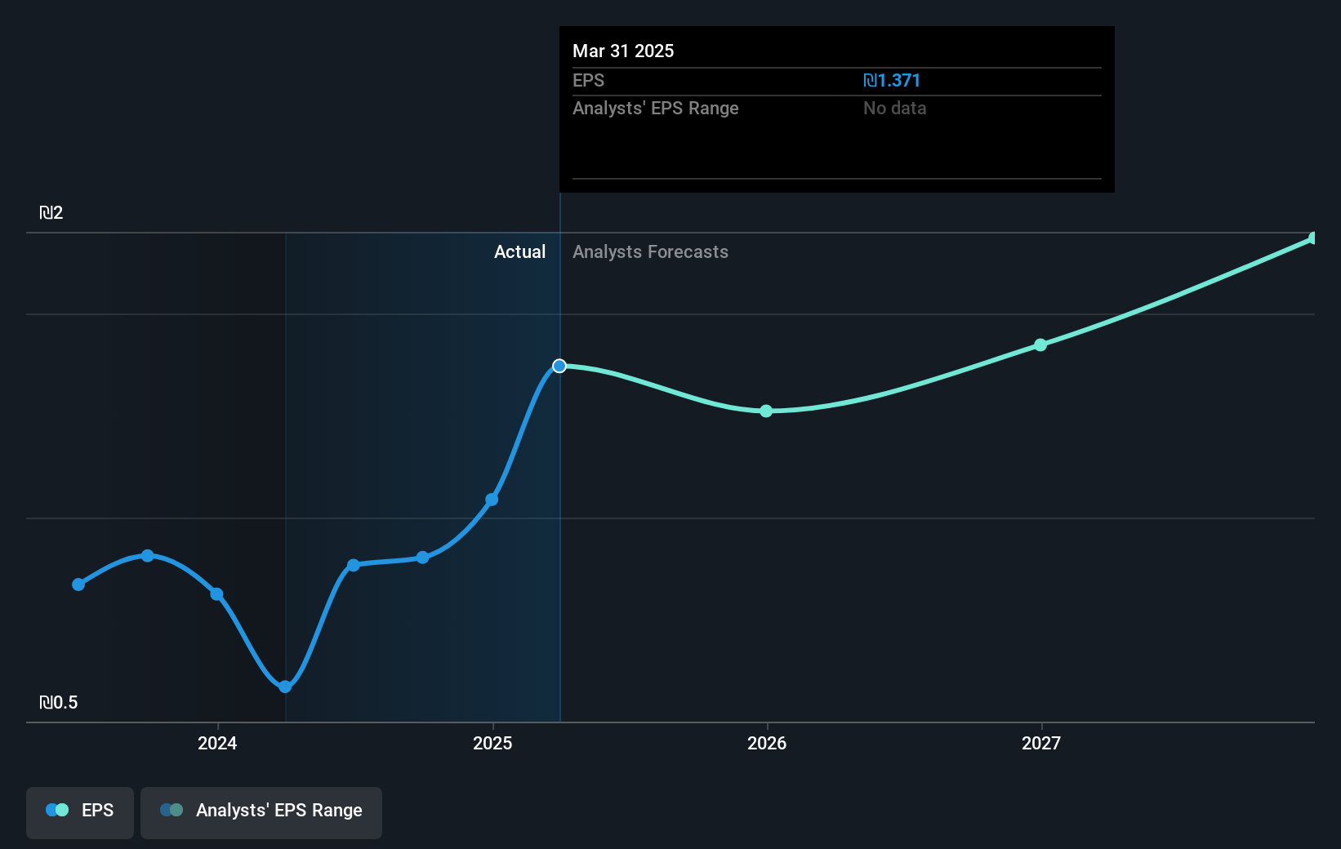This screenshot has width=1341, height=849.
Task: Click the 'Analysts Forecasts' label
Action: coord(650,251)
